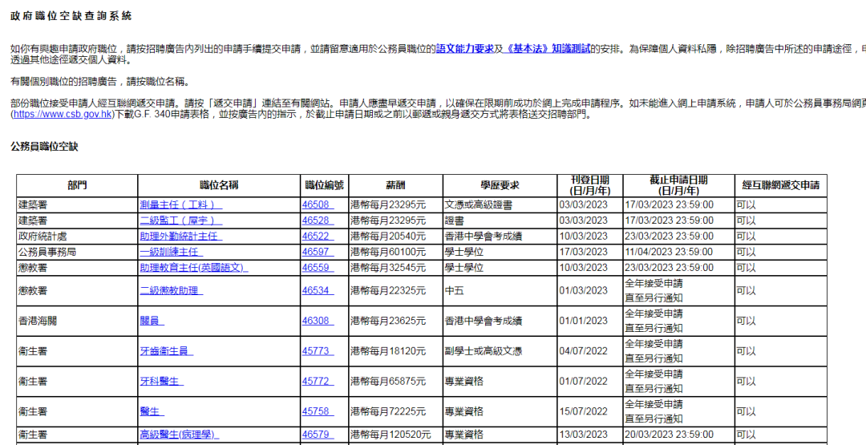Open the 牙齒衞生員 vacancy
Image resolution: width=866 pixels, height=445 pixels.
point(166,351)
